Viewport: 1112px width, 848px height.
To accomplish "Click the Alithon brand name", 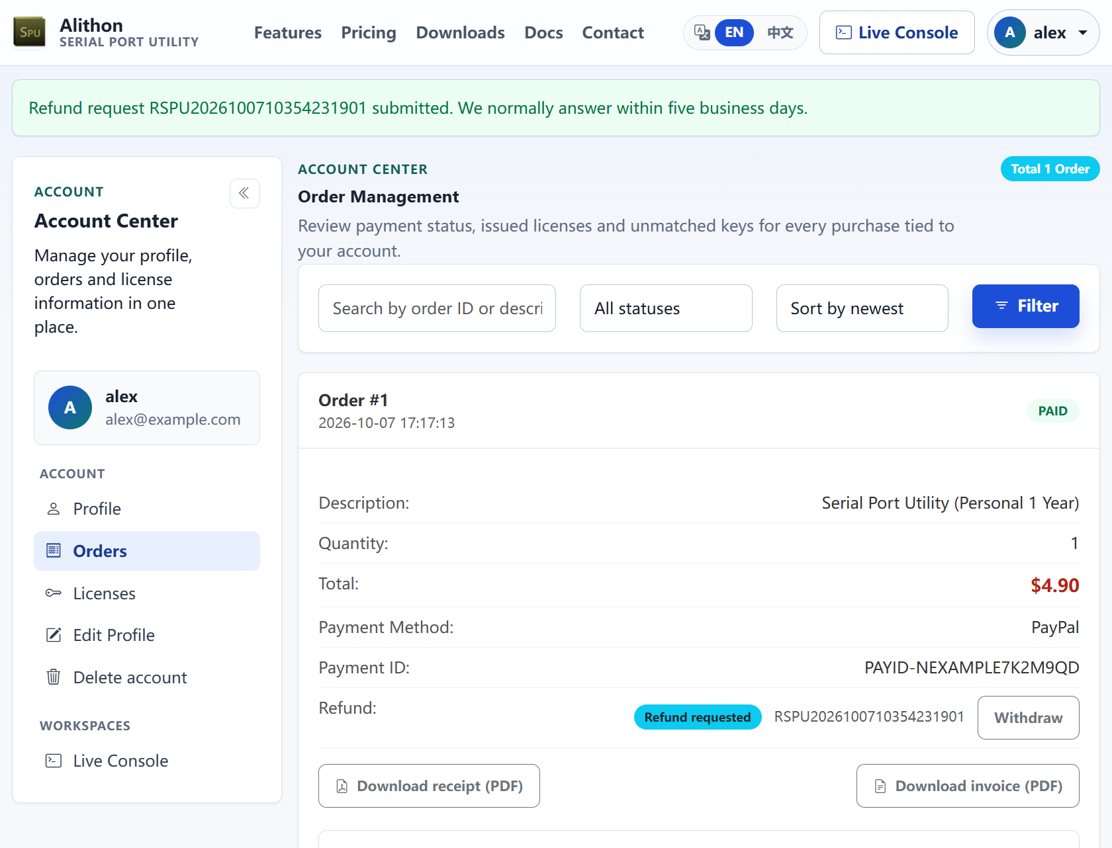I will (91, 25).
